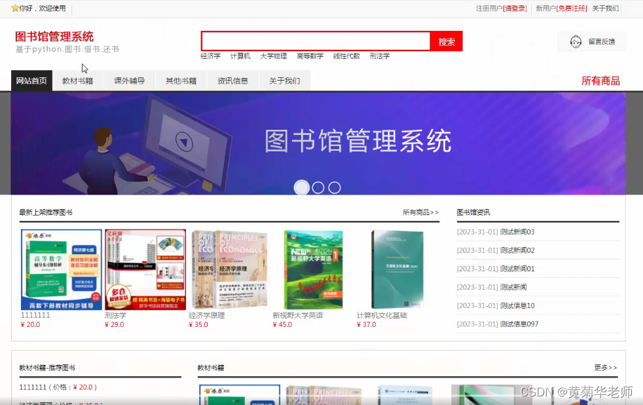Switch to the 课外辅导 tab

click(130, 81)
